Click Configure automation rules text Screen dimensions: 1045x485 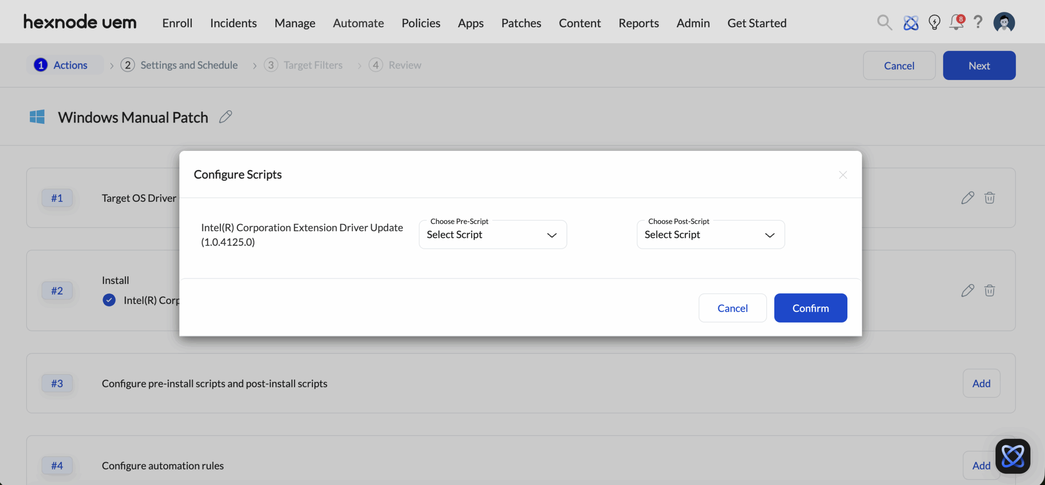(162, 465)
